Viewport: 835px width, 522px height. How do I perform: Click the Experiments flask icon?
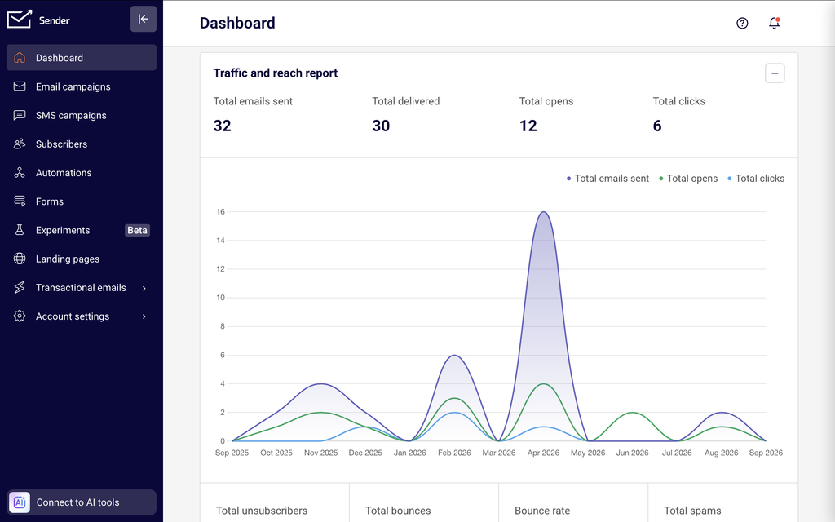click(x=20, y=230)
